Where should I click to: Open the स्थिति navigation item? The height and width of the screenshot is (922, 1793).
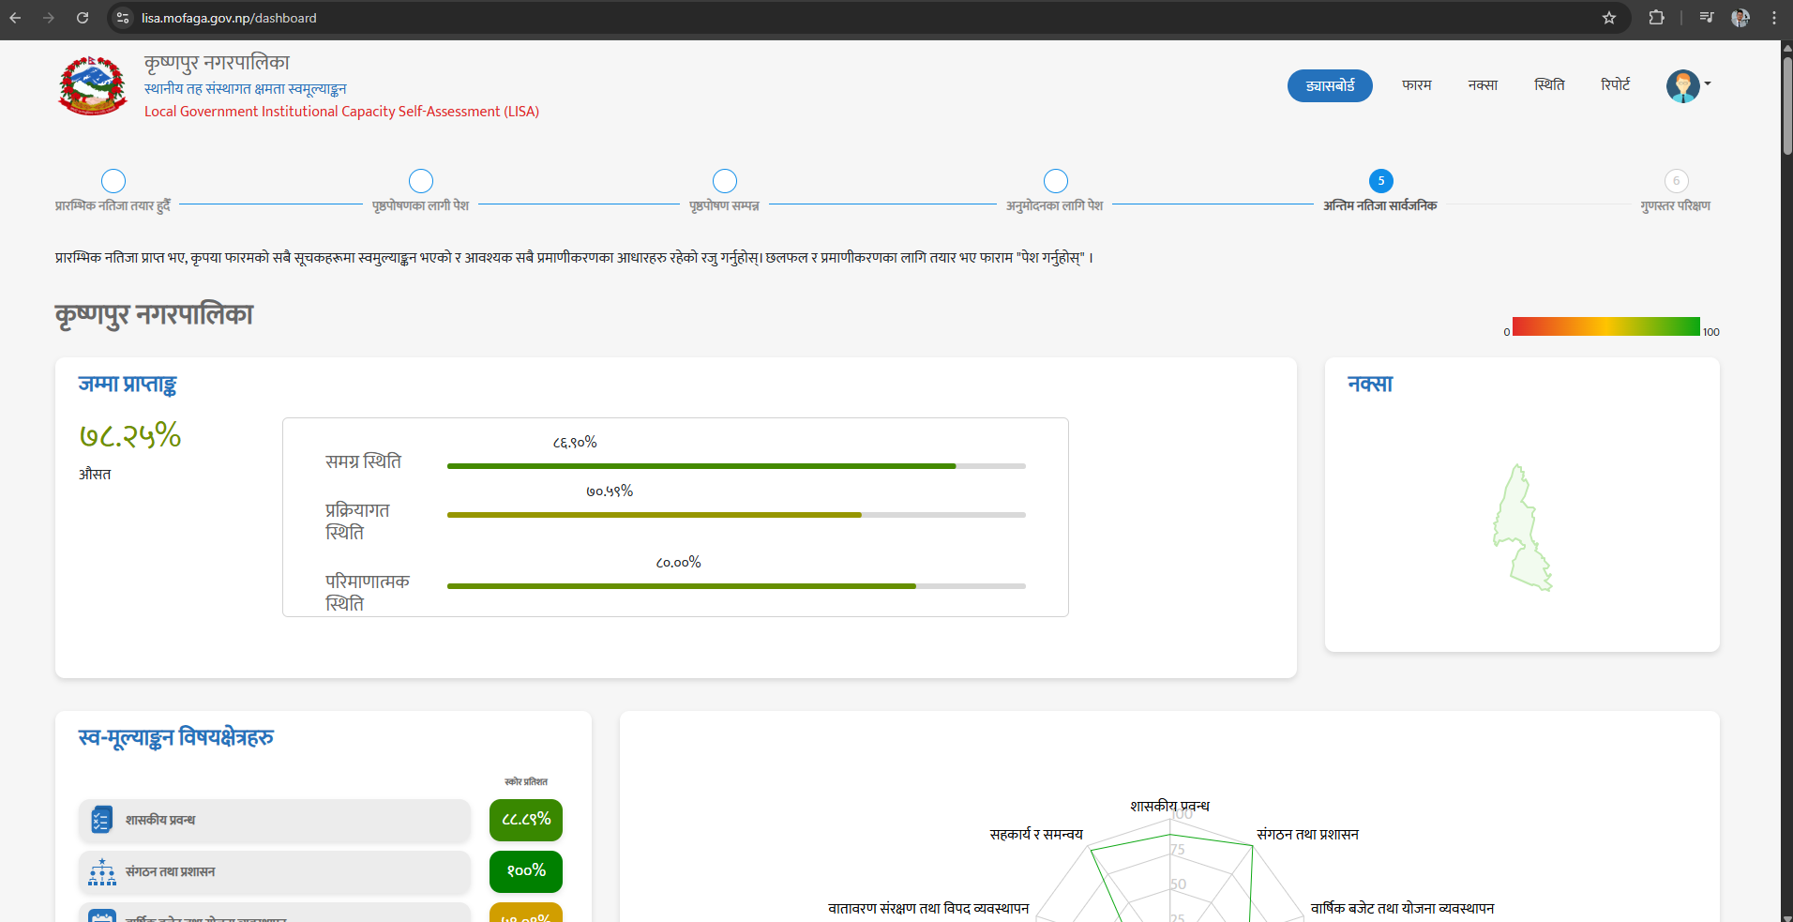point(1548,85)
